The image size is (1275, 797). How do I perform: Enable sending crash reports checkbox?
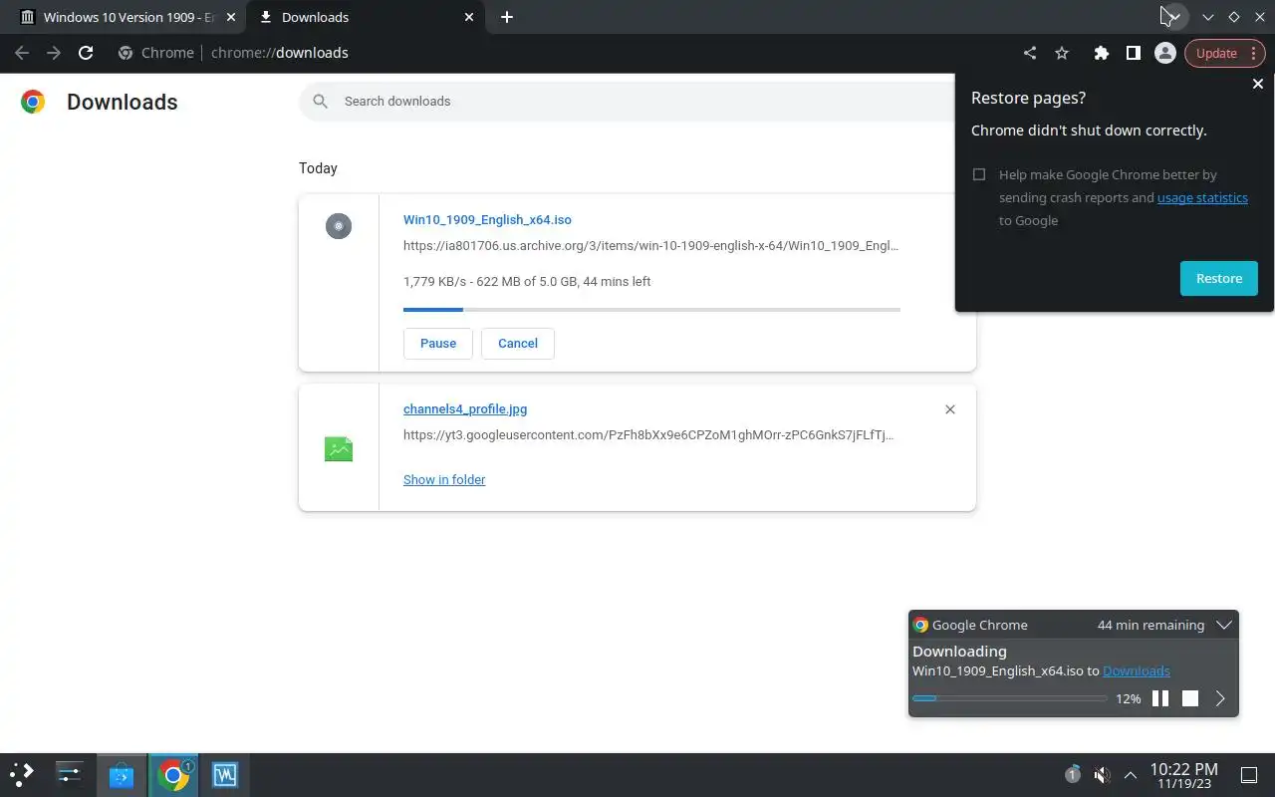pos(979,174)
